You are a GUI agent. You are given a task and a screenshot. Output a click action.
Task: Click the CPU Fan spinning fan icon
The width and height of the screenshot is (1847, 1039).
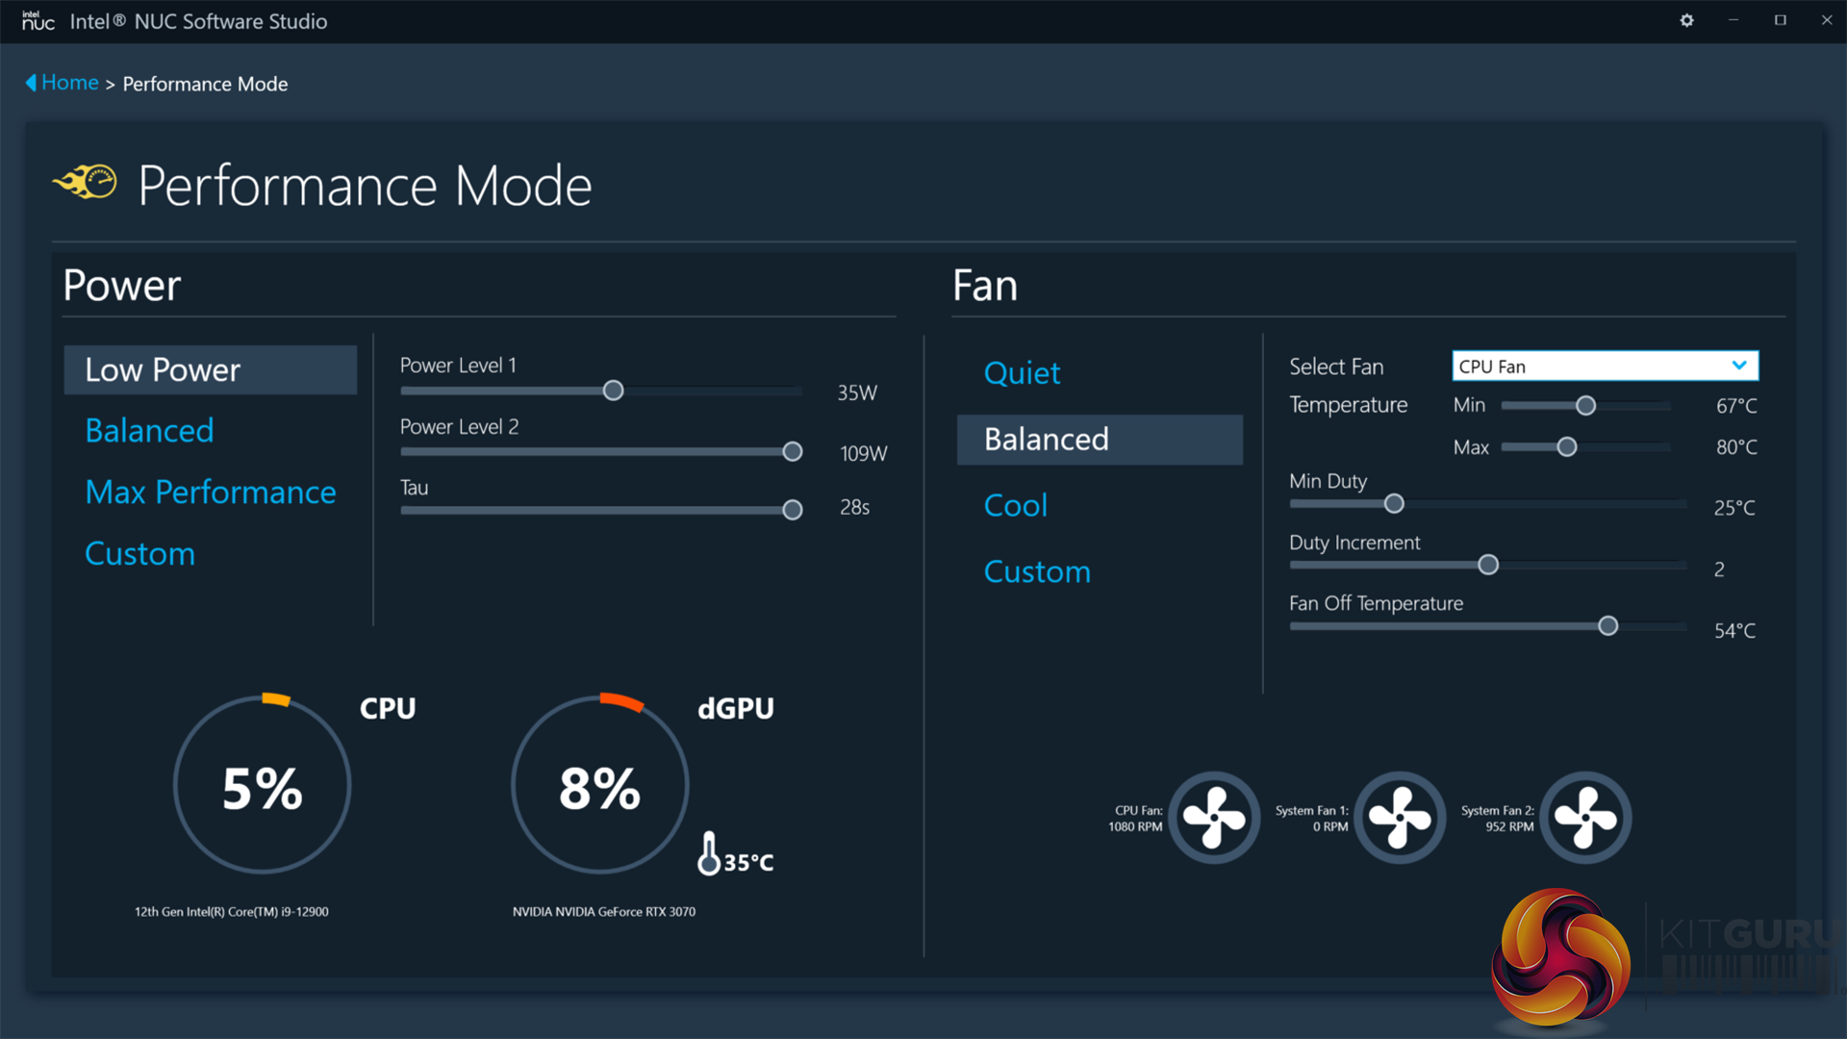[1214, 818]
